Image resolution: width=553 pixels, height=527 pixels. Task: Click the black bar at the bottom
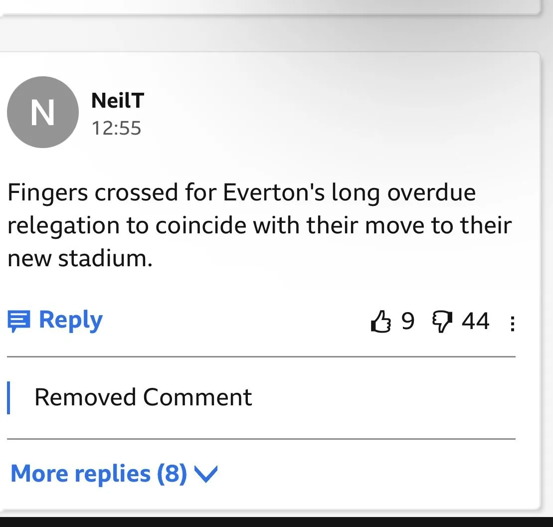pyautogui.click(x=276, y=522)
